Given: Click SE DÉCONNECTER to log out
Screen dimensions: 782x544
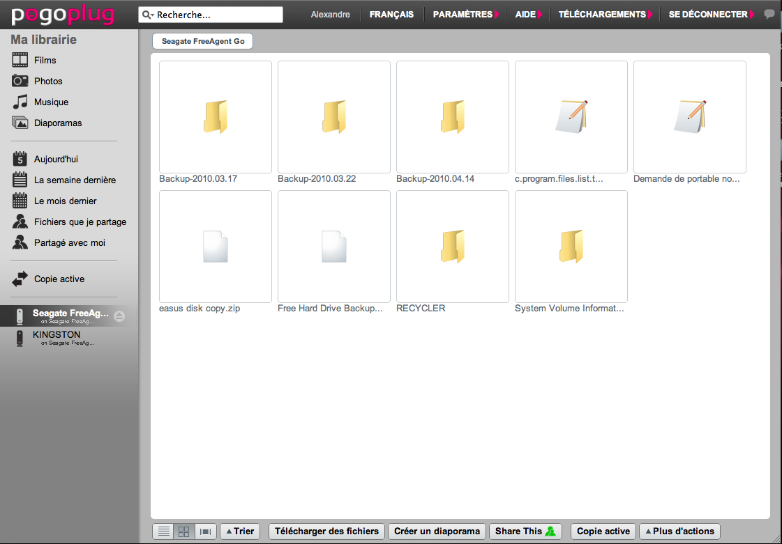Looking at the screenshot, I should click(712, 15).
